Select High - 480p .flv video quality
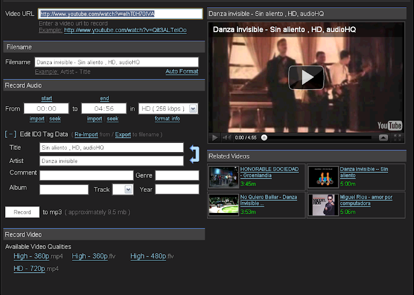This screenshot has height=295, width=414. tap(148, 256)
